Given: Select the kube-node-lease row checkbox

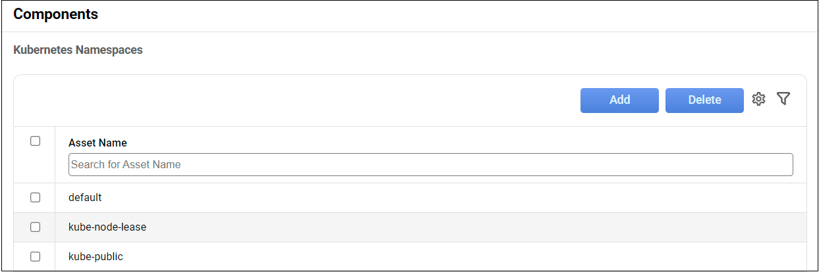Looking at the screenshot, I should click(36, 227).
